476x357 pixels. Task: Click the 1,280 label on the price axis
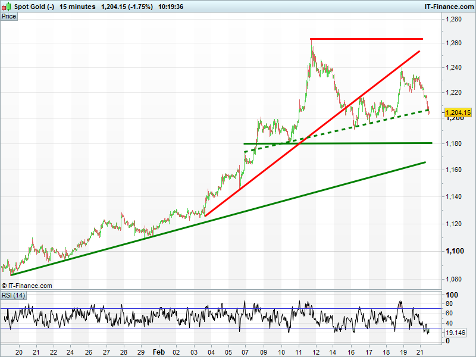455,20
